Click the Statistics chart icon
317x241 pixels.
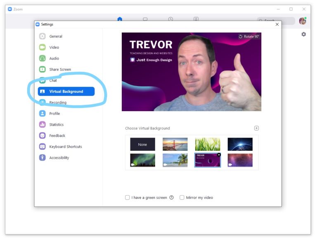tap(42, 124)
